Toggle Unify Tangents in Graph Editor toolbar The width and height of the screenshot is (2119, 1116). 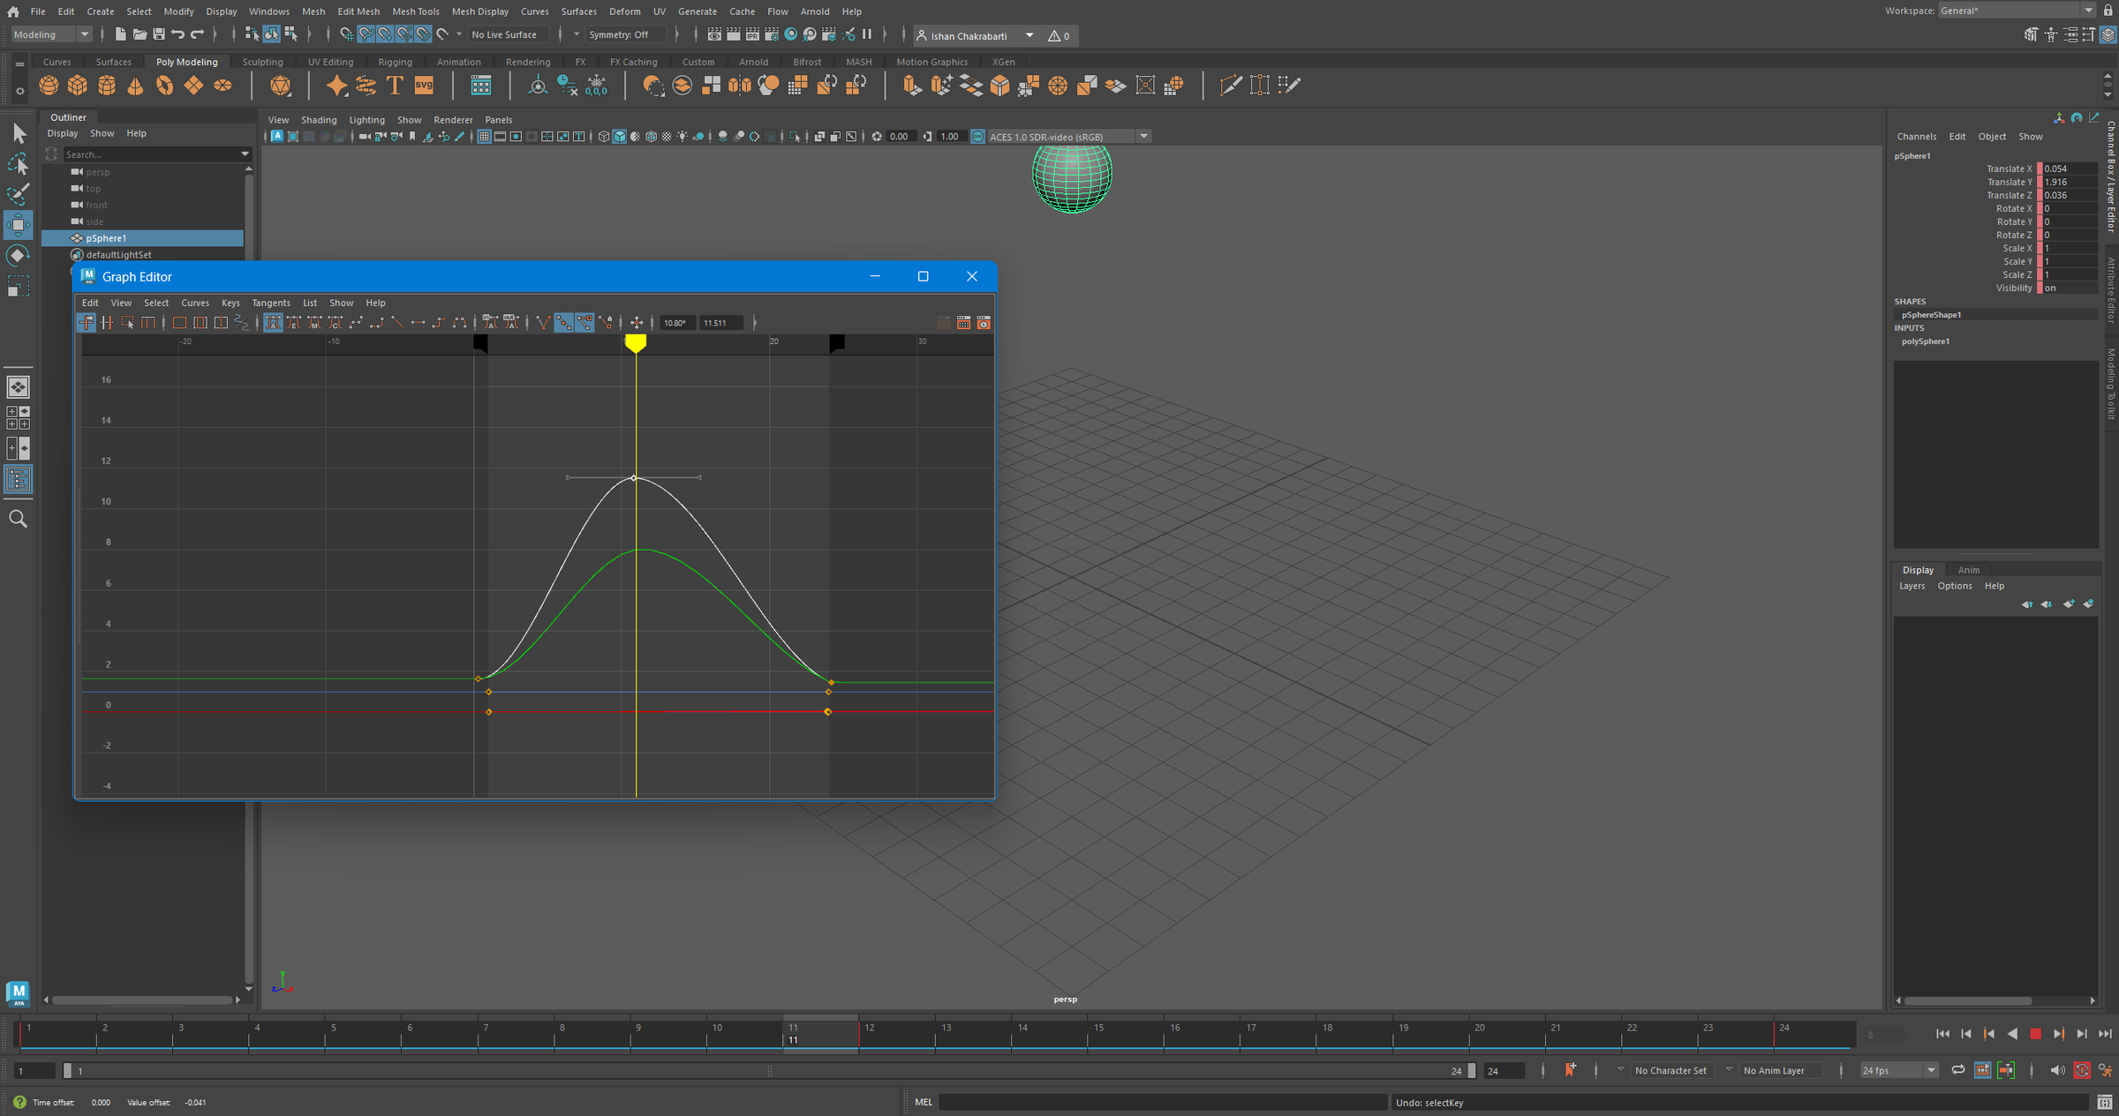coord(563,323)
